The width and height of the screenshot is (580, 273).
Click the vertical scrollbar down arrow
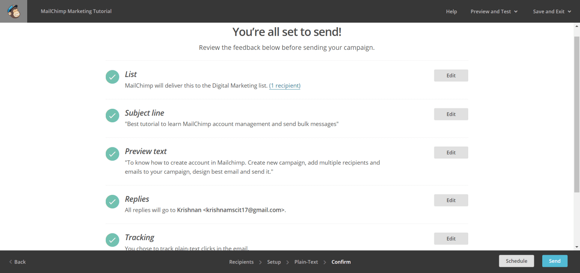tap(577, 247)
